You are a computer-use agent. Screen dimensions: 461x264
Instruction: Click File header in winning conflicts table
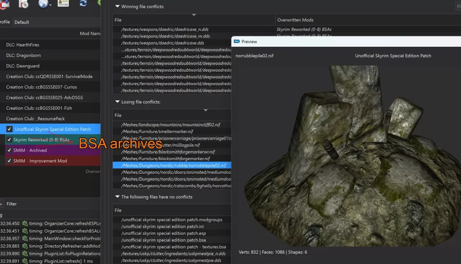pyautogui.click(x=118, y=20)
